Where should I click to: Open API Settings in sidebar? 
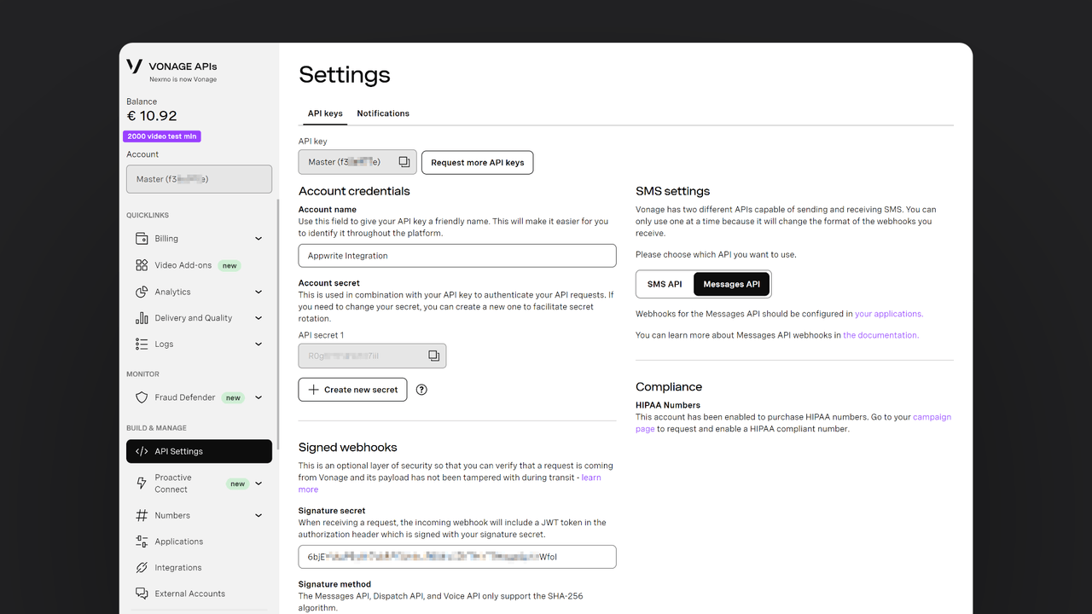[199, 451]
